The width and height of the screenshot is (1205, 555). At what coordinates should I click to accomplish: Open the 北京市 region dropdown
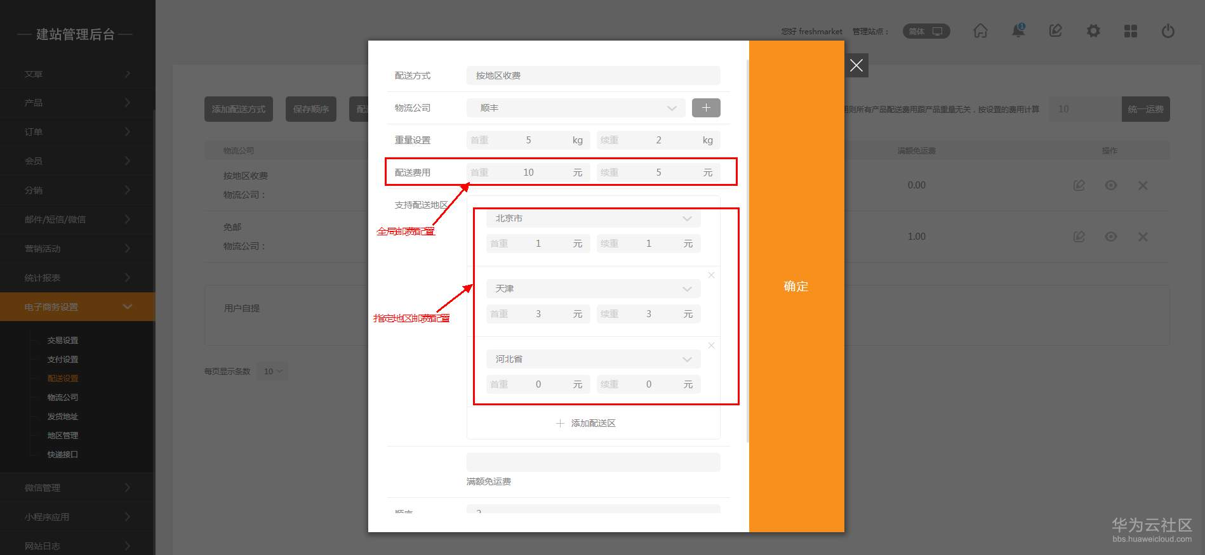tap(594, 218)
